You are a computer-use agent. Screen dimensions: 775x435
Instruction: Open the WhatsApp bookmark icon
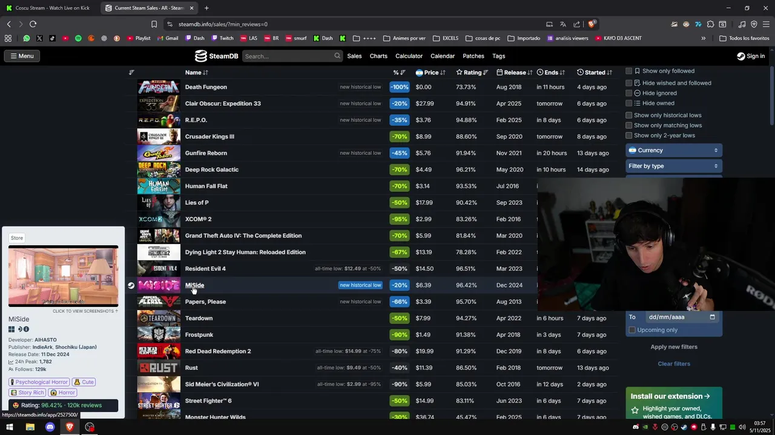(x=26, y=38)
